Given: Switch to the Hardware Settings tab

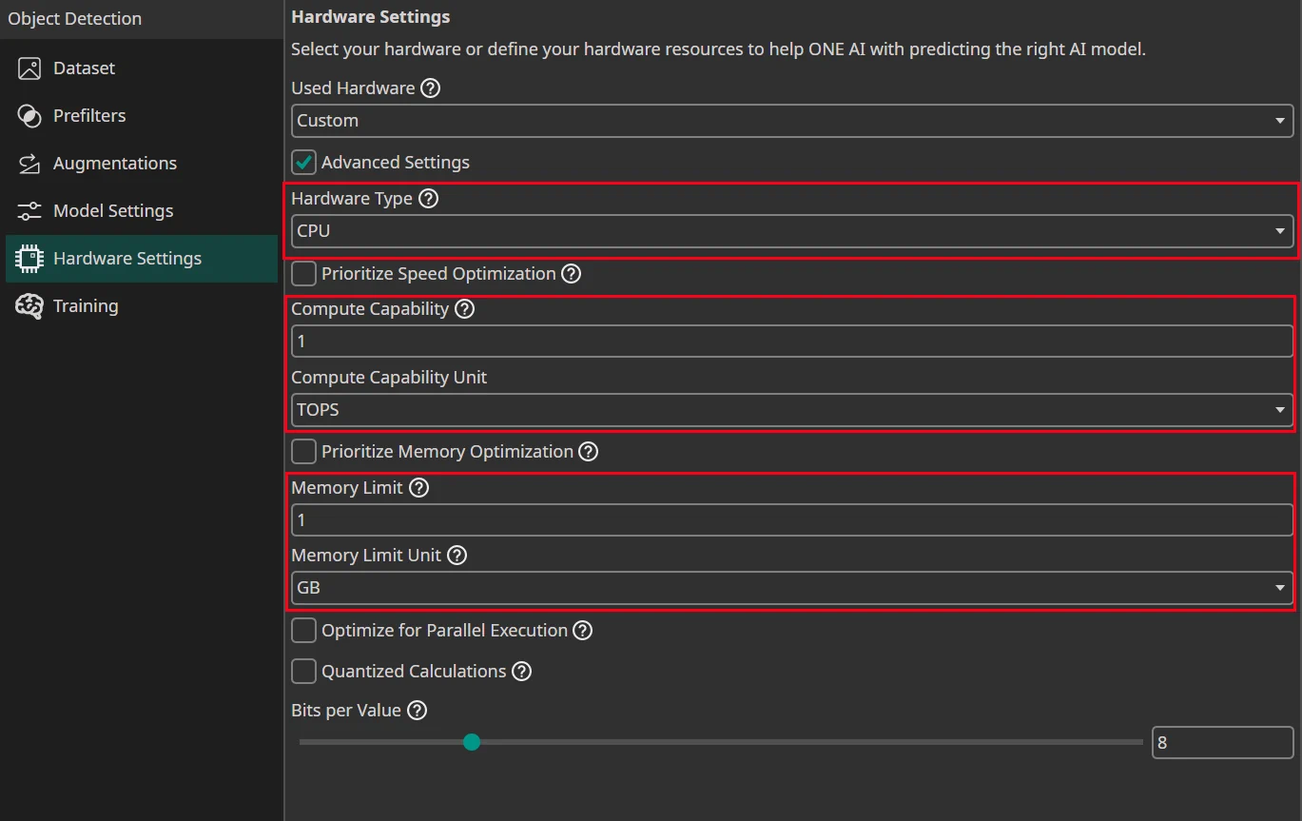Looking at the screenshot, I should point(126,259).
